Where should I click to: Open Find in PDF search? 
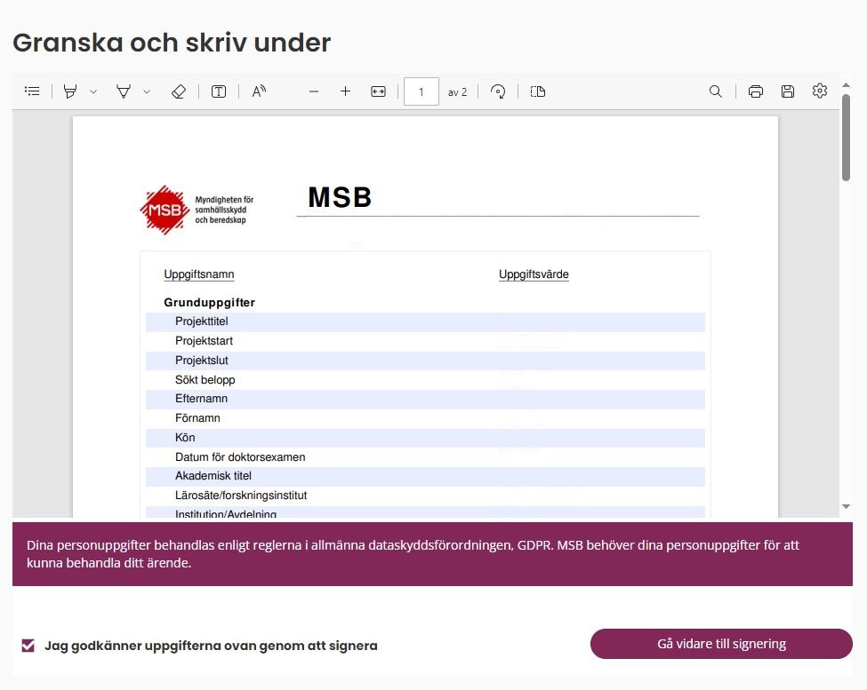tap(716, 91)
